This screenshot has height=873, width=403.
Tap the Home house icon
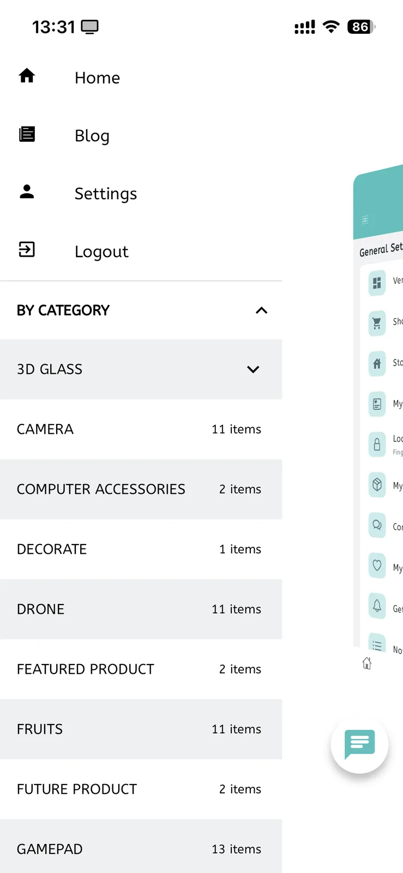click(27, 76)
